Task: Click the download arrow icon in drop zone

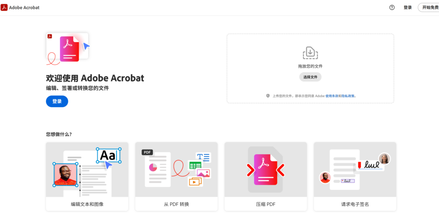Action: coord(310,53)
